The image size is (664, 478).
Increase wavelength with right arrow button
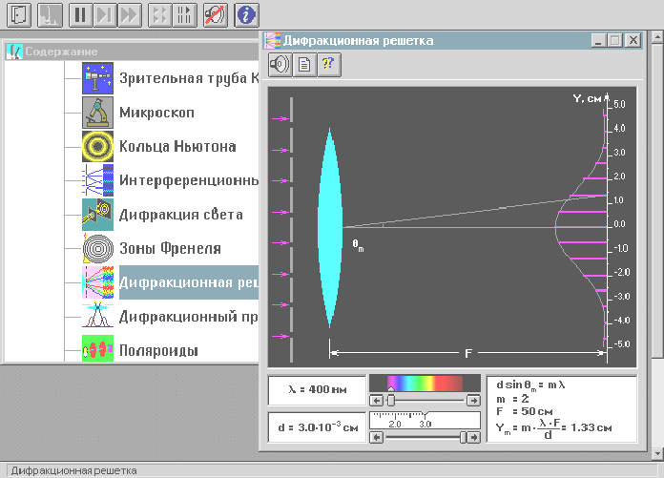[x=473, y=401]
